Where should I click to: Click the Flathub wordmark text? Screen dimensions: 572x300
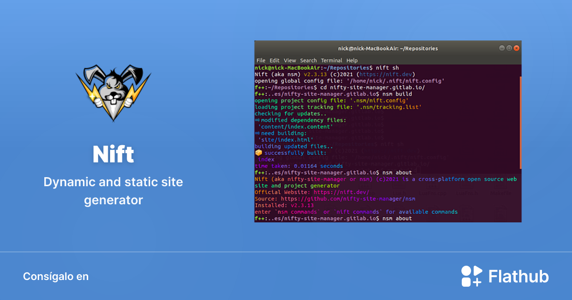tap(519, 276)
